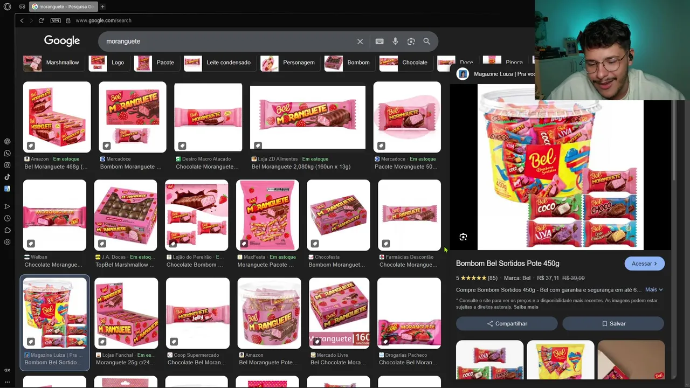Click the Compartilhar button
Screen dimensions: 690x388
coord(507,323)
